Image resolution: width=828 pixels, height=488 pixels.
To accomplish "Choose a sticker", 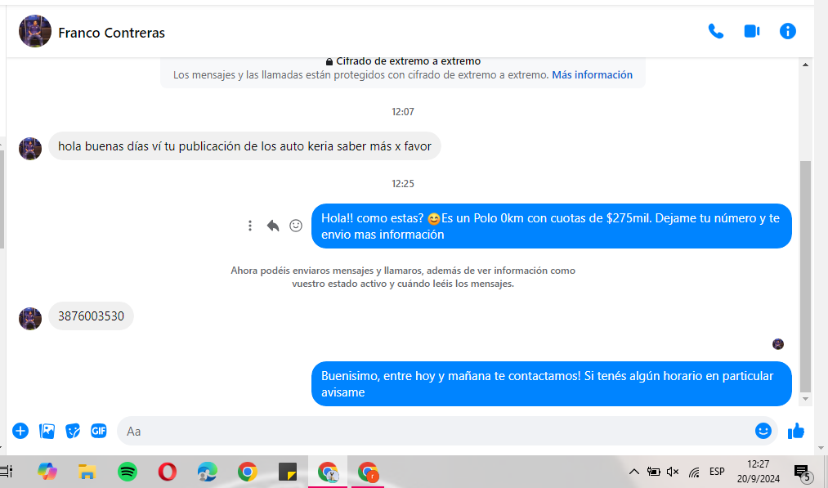I will tap(73, 431).
